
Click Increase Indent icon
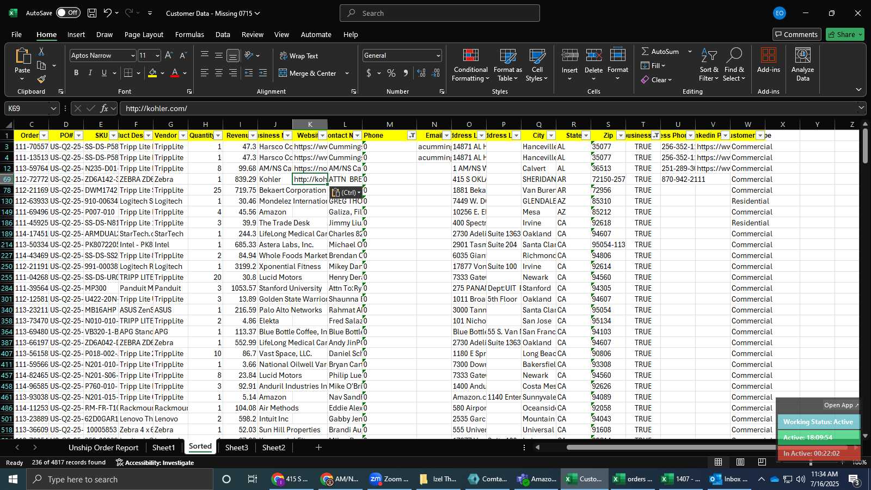pos(263,73)
